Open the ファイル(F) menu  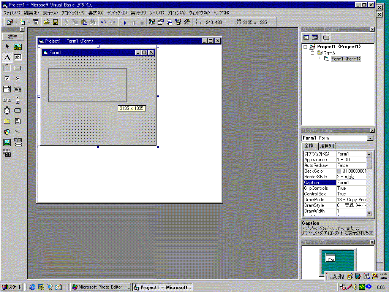tap(12, 13)
